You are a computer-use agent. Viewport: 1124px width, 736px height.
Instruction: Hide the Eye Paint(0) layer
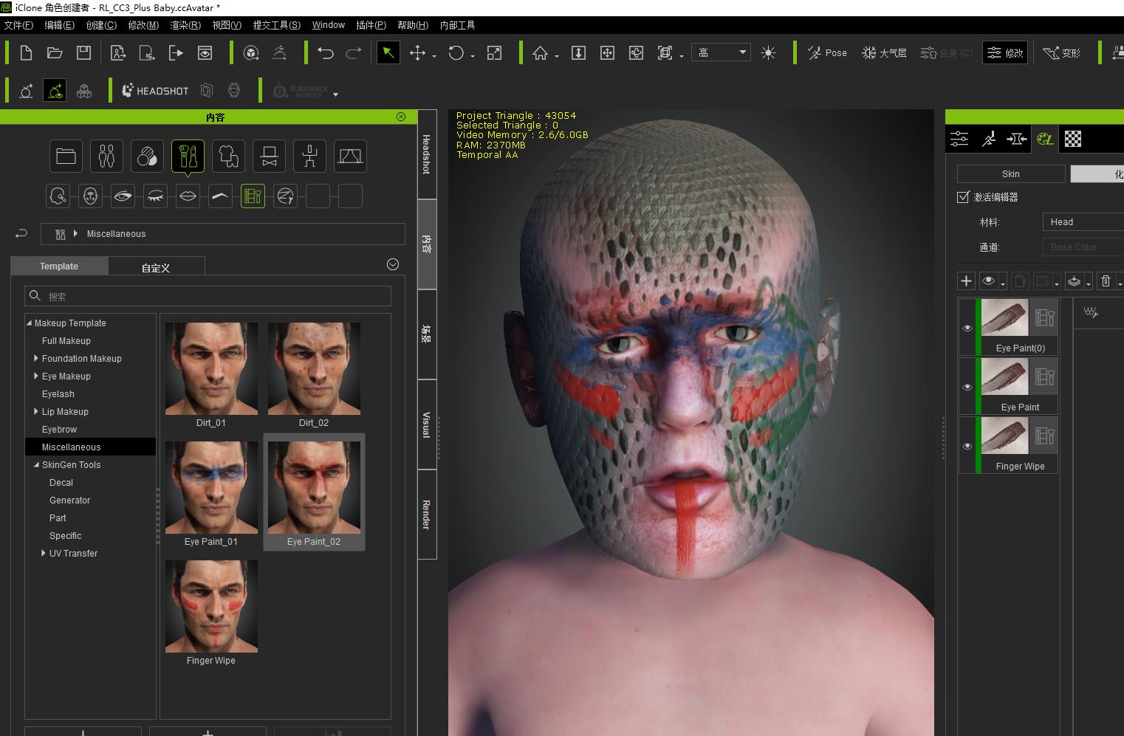click(x=967, y=328)
